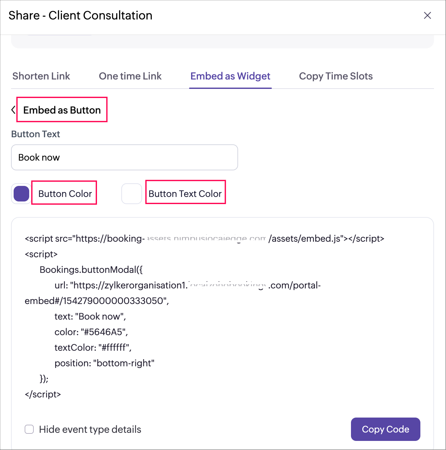Switch to Copy Time Slots tab

pos(336,76)
